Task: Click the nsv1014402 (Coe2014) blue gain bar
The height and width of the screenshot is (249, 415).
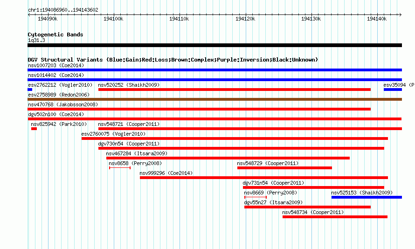Action: click(x=214, y=80)
